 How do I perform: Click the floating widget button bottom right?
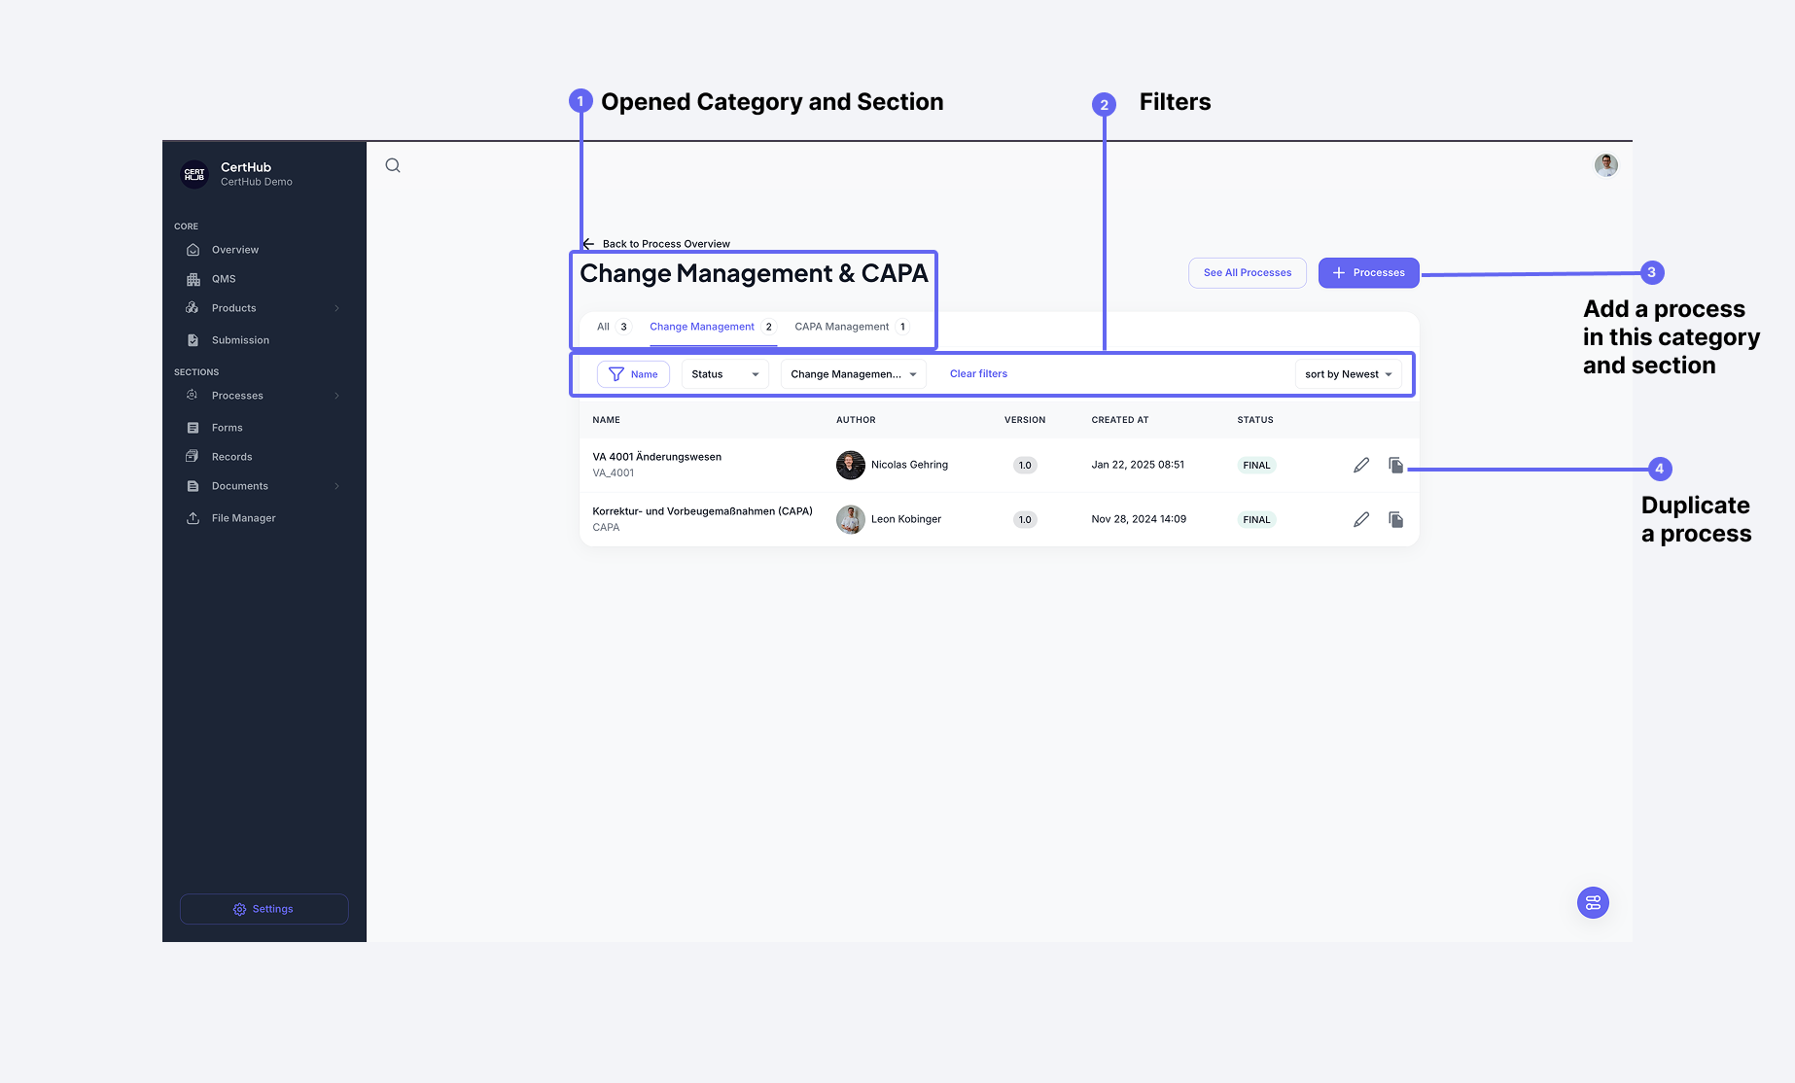click(x=1592, y=902)
